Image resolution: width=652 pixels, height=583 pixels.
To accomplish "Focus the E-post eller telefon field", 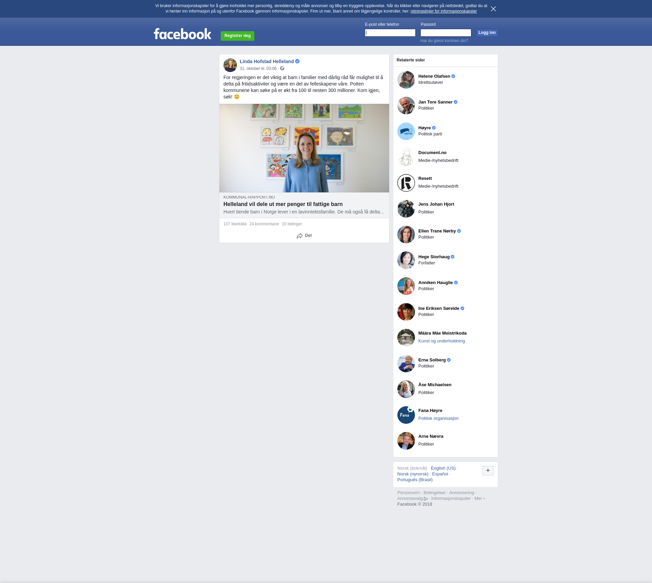I will coord(390,33).
